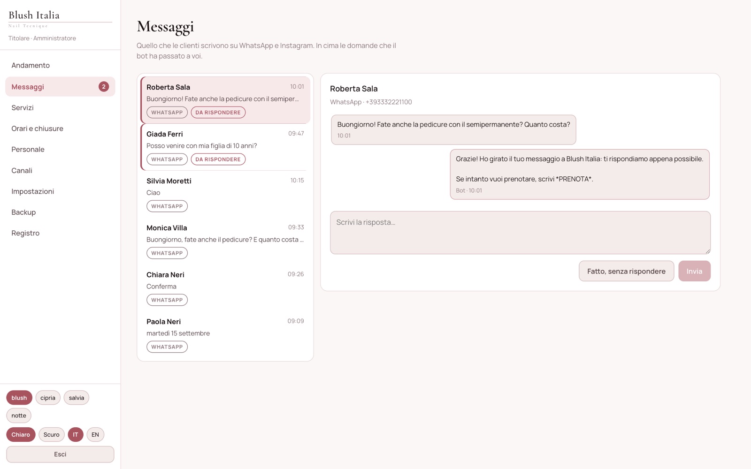Click Roberta's pedicure question bubble
The width and height of the screenshot is (751, 469).
(x=453, y=130)
